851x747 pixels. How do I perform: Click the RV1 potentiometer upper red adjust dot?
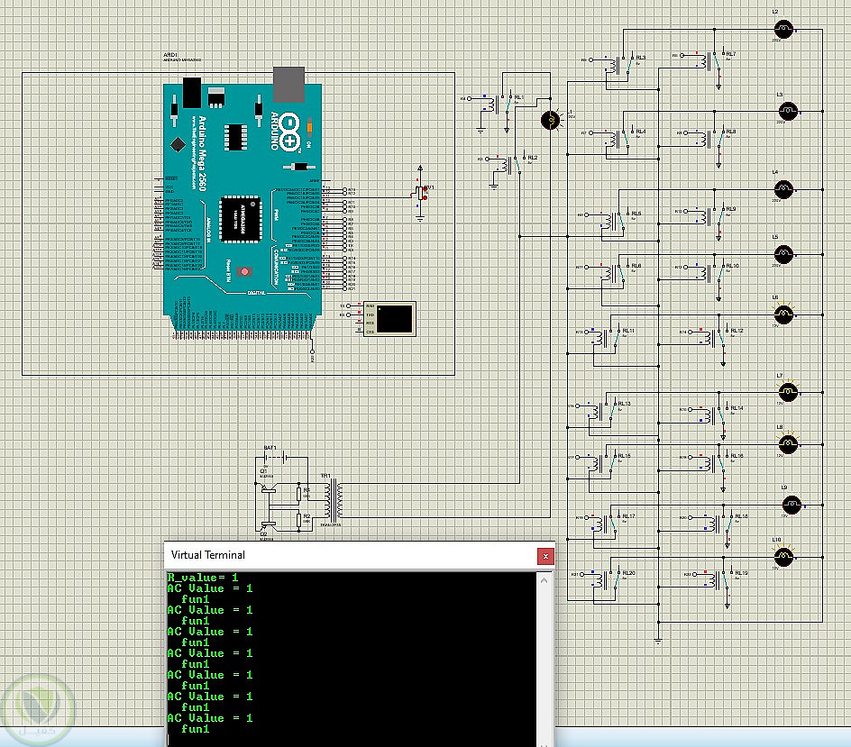point(425,189)
